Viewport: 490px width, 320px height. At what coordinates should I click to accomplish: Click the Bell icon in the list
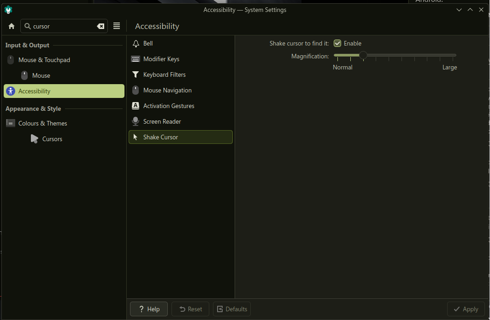tap(136, 44)
